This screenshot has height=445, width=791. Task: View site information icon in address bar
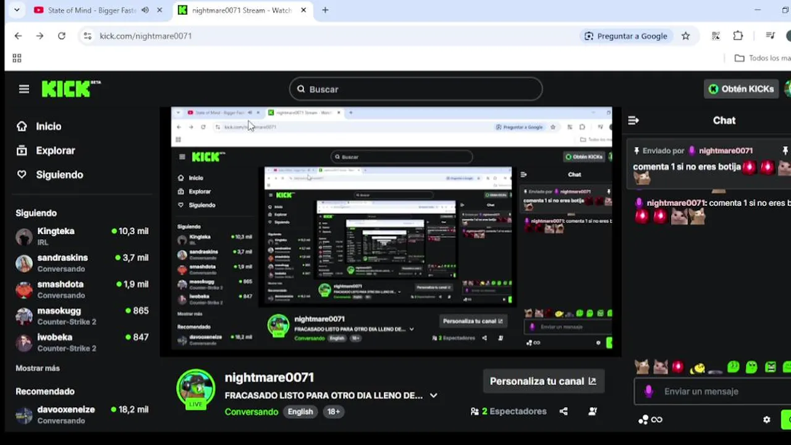(87, 36)
